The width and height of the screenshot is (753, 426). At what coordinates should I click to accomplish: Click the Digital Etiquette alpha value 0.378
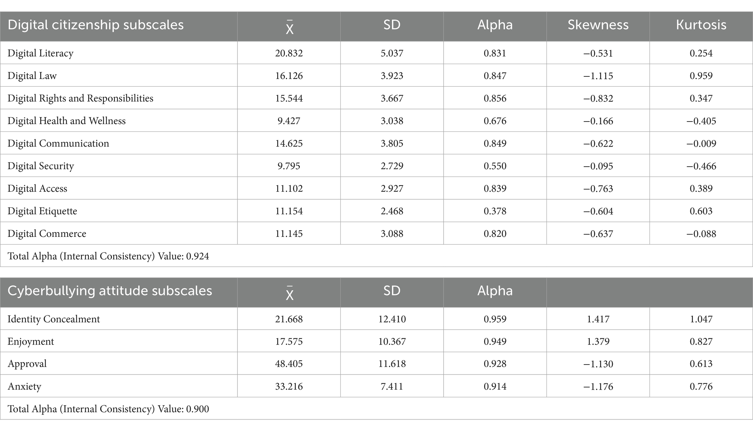(x=495, y=211)
